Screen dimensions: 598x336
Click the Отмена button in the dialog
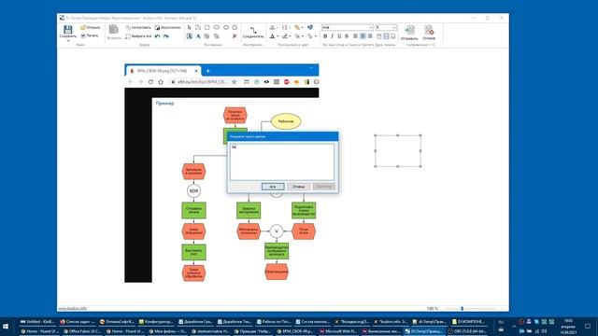click(298, 187)
